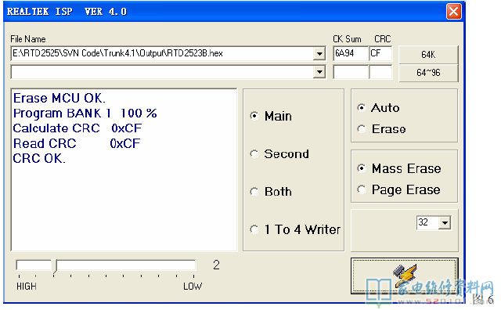
Task: Click the CK Sum label
Action: coord(347,39)
